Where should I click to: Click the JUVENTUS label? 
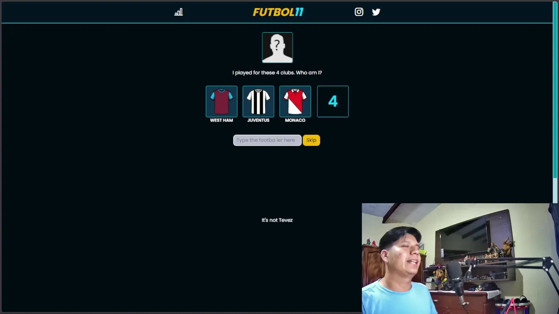tap(258, 120)
